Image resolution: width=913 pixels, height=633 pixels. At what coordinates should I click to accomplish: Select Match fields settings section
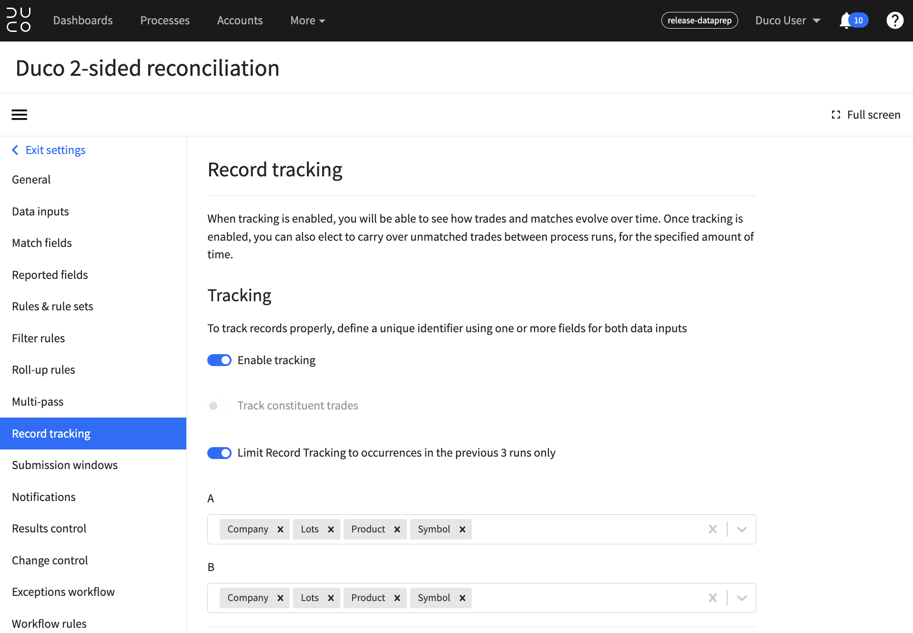pos(93,243)
